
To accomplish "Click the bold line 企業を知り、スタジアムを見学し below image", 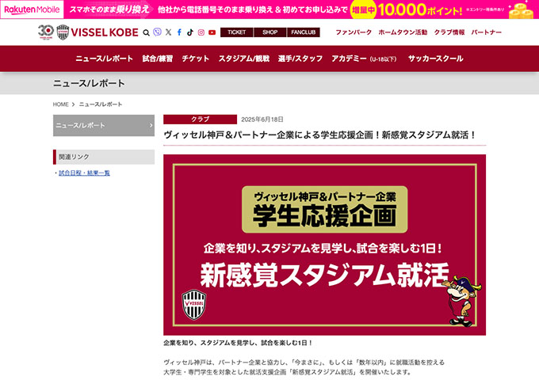I will click(238, 343).
